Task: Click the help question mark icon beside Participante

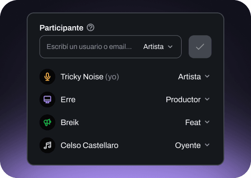Action: (x=90, y=28)
